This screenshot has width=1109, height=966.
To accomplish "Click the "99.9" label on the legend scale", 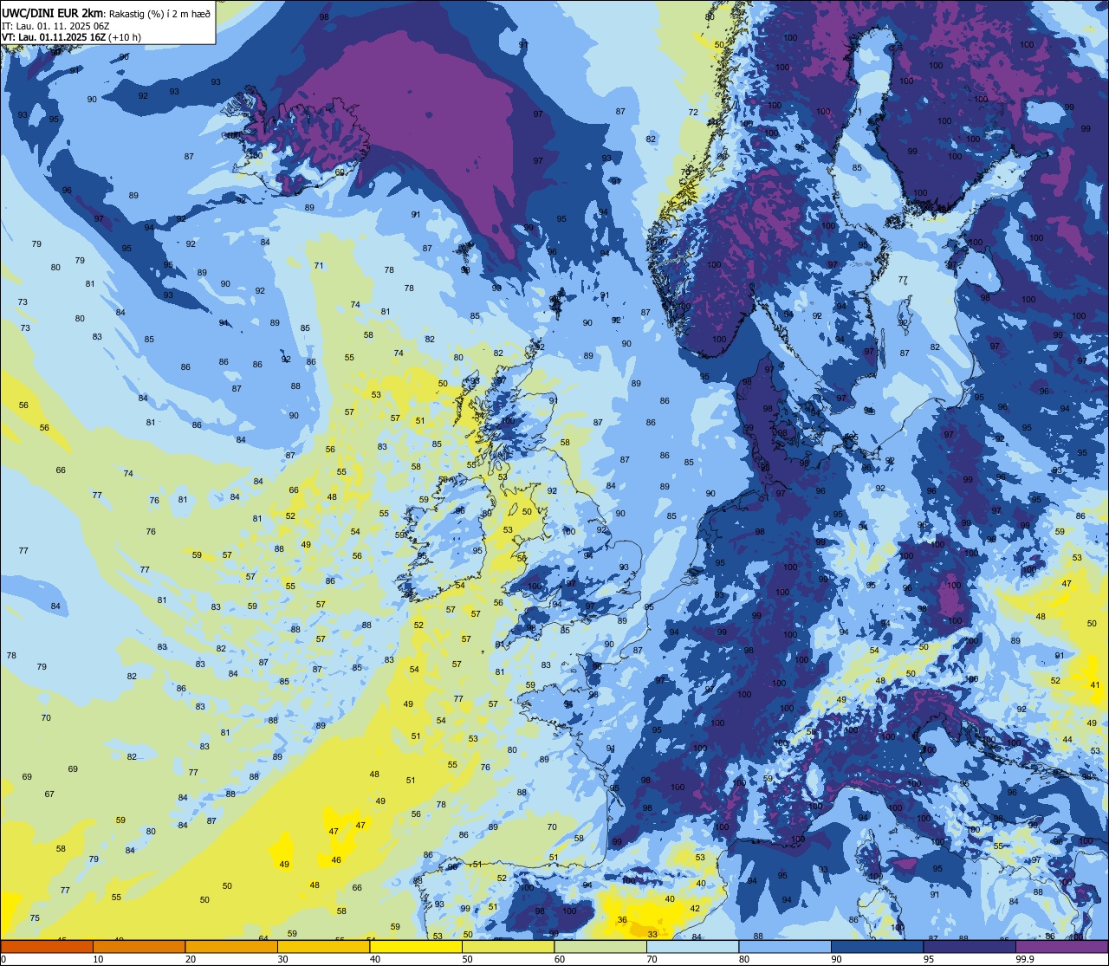I will click(x=1025, y=959).
